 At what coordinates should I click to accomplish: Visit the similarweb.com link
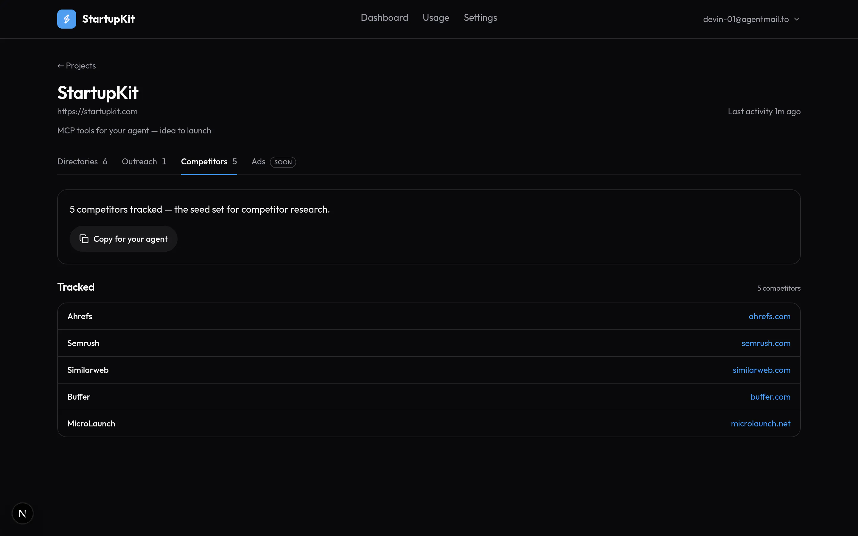click(x=761, y=370)
